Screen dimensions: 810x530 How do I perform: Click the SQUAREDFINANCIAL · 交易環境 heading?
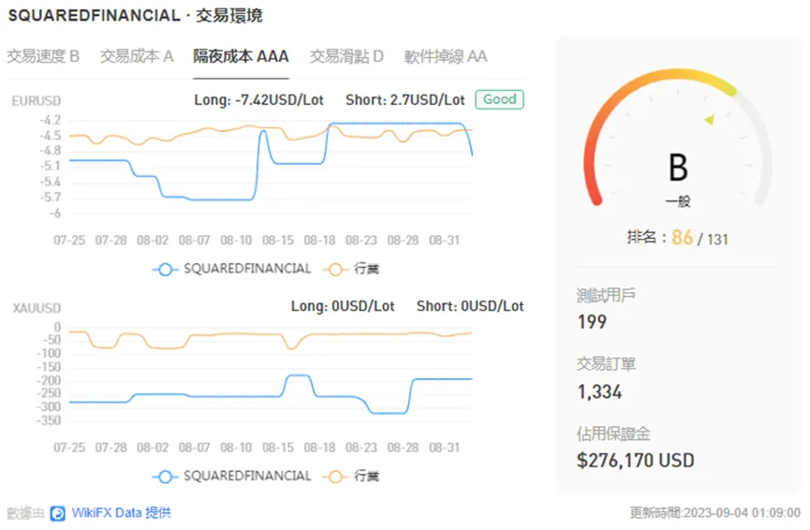pyautogui.click(x=136, y=16)
